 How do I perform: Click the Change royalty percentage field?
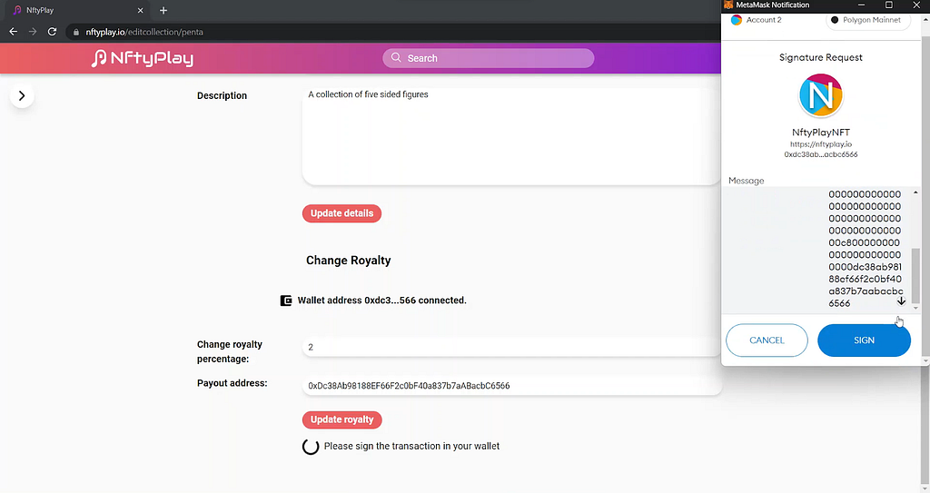[x=511, y=347]
